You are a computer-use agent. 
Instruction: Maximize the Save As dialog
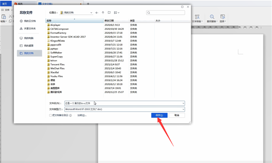click(182, 7)
